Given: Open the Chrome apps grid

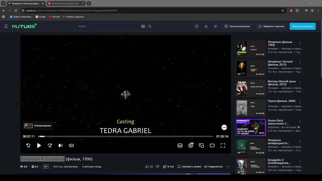Looking at the screenshot, I should [x=3, y=17].
